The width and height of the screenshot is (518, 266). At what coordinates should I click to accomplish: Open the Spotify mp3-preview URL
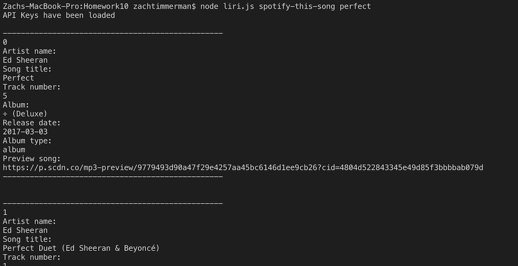pos(243,168)
